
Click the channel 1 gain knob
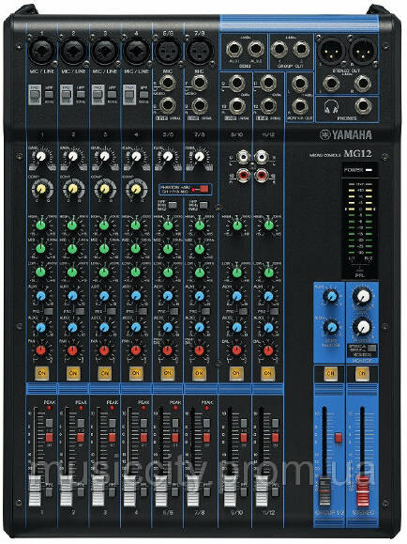41,157
